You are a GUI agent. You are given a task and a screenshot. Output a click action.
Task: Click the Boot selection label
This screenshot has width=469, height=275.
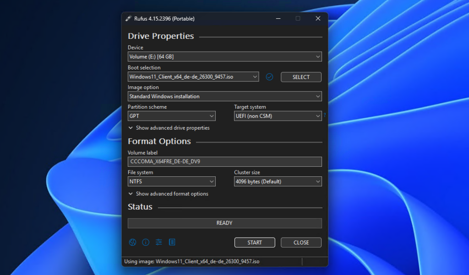[x=144, y=68]
